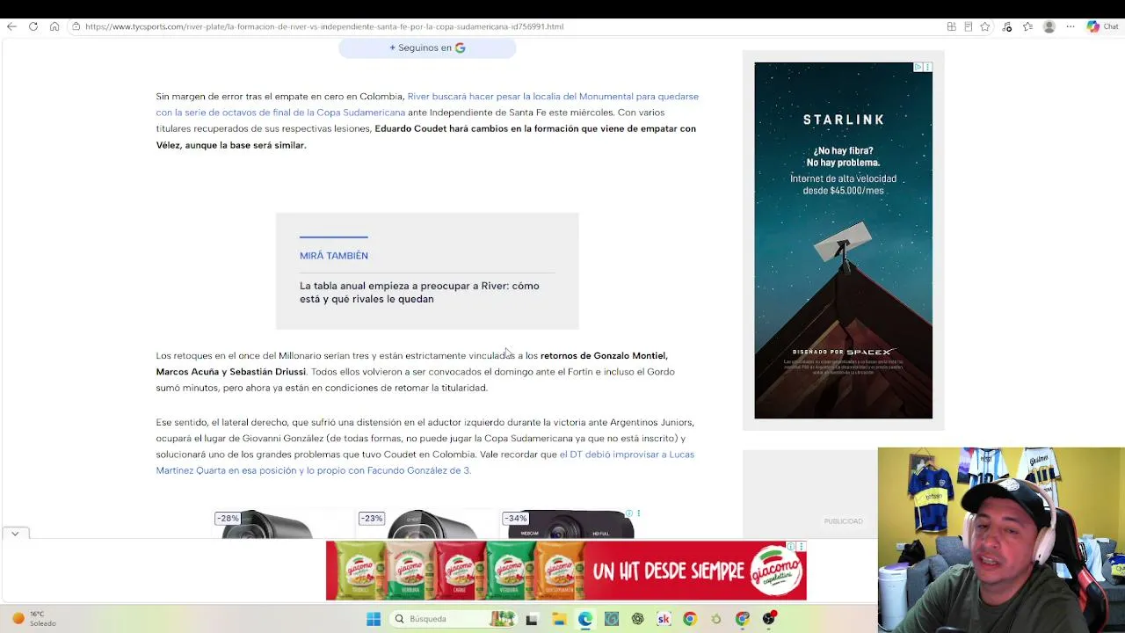Click AdChoices info icon on Giacomo banner
This screenshot has height=633, width=1125.
point(791,547)
